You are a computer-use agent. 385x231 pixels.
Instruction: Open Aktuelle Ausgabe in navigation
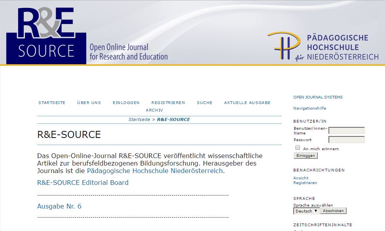(x=247, y=102)
